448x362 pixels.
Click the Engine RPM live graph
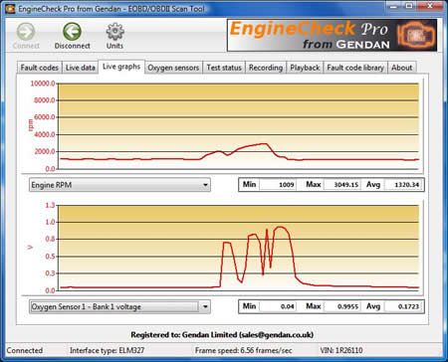click(239, 126)
